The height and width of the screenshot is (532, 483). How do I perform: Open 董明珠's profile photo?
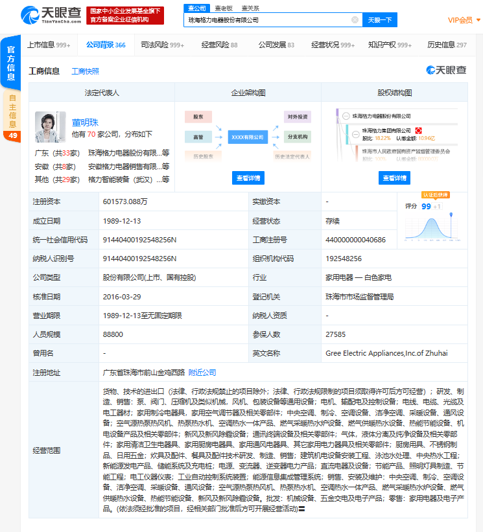(50, 127)
